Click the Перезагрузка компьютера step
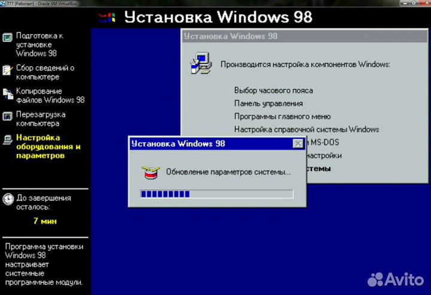This screenshot has height=295, width=431. 41,119
